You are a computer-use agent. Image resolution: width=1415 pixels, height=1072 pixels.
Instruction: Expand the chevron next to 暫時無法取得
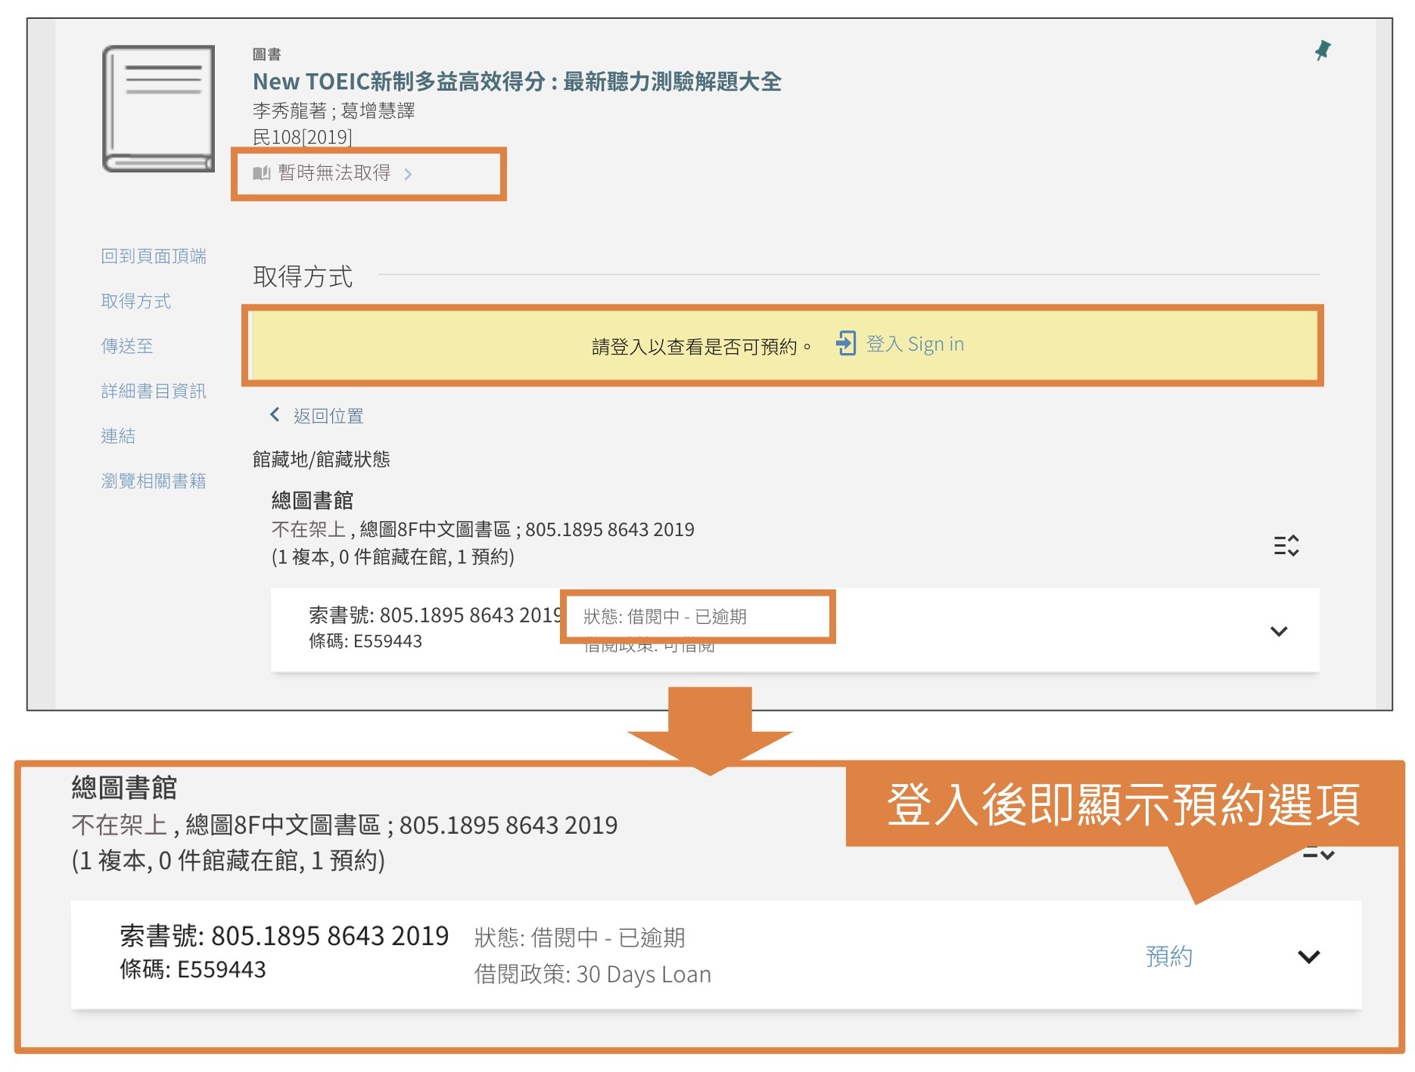pyautogui.click(x=409, y=175)
